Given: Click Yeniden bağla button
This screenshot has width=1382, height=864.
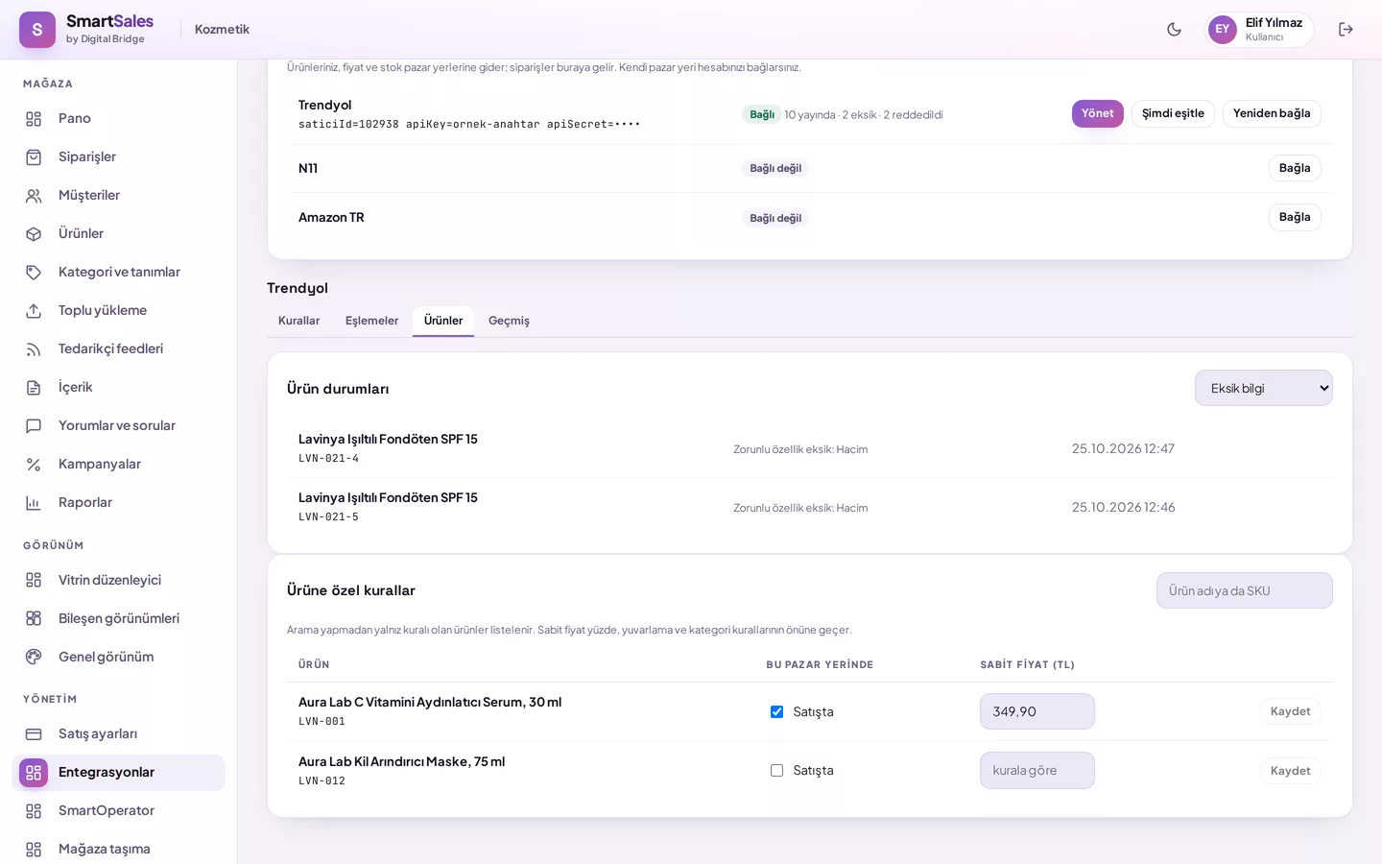Looking at the screenshot, I should [1272, 113].
